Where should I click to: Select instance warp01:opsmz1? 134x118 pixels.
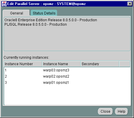click(x=56, y=83)
